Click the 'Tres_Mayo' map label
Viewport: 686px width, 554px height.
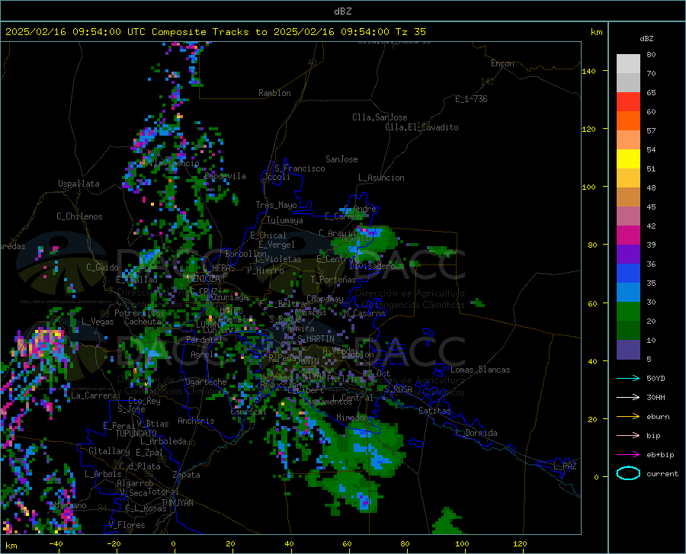coord(276,205)
